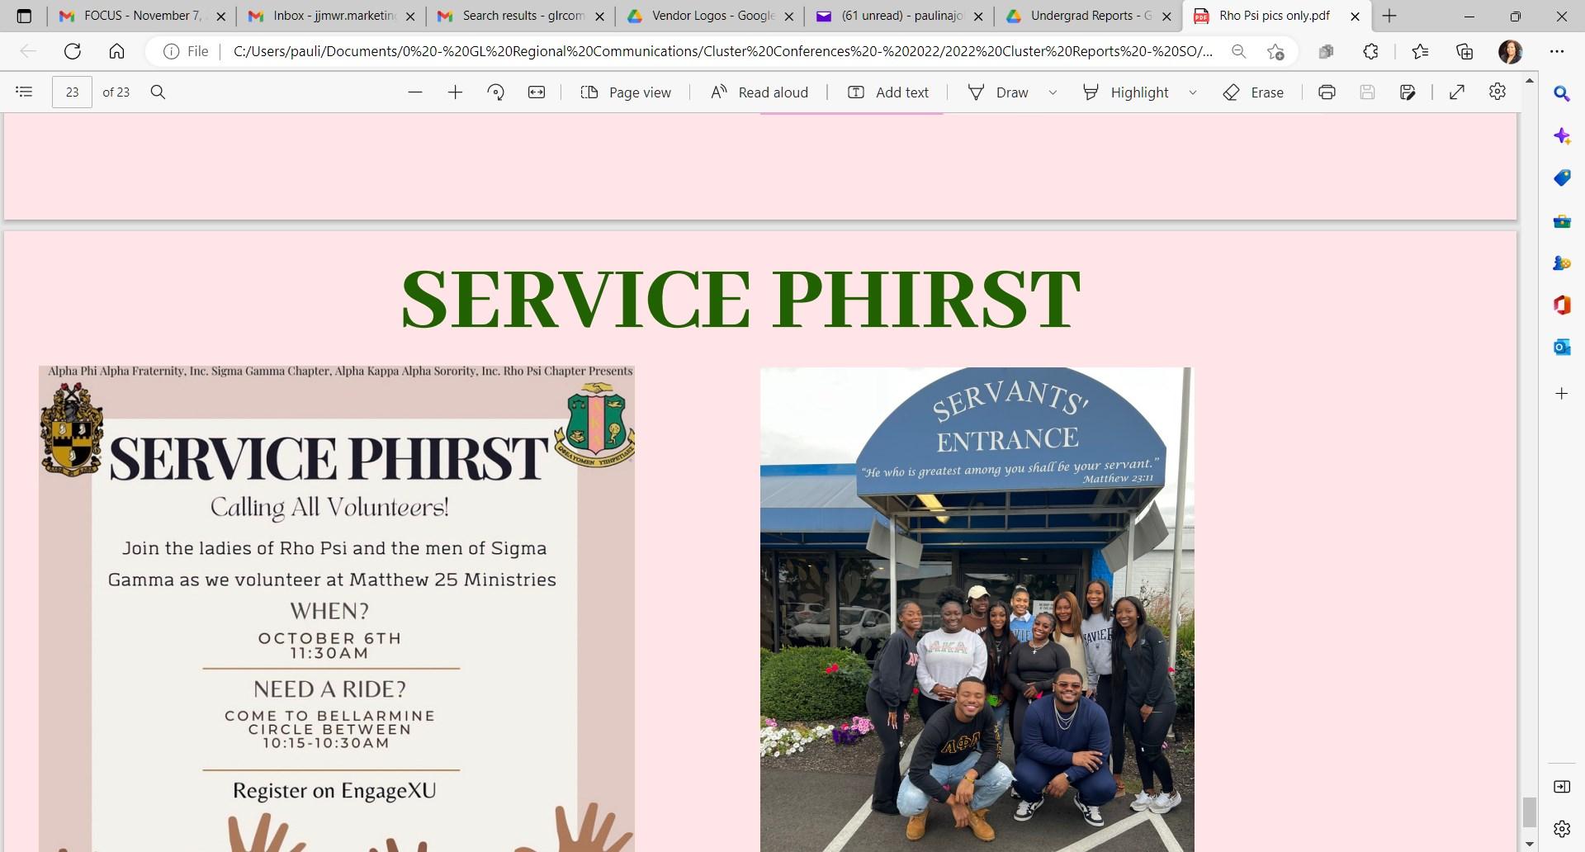Viewport: 1585px width, 852px height.
Task: Go to the browser home page
Action: point(116,51)
